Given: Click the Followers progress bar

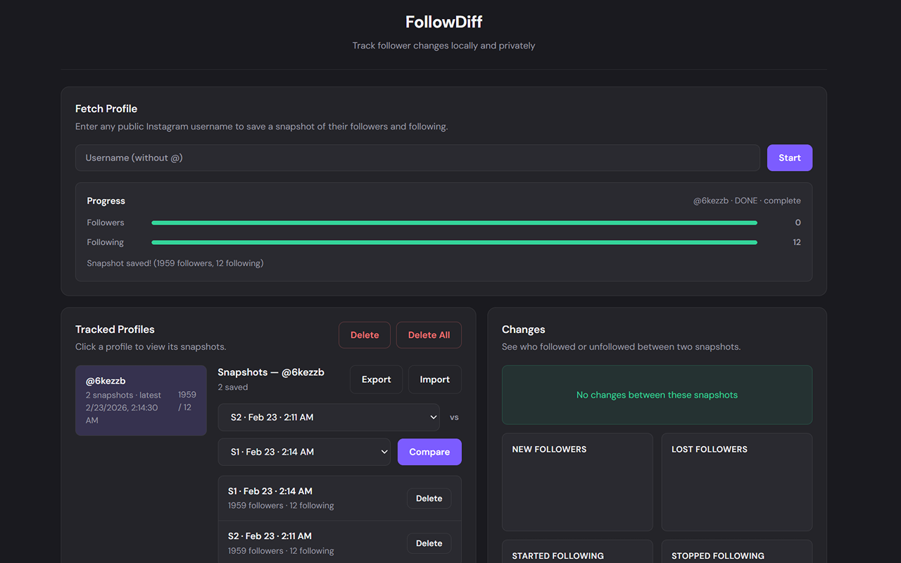Looking at the screenshot, I should click(454, 222).
